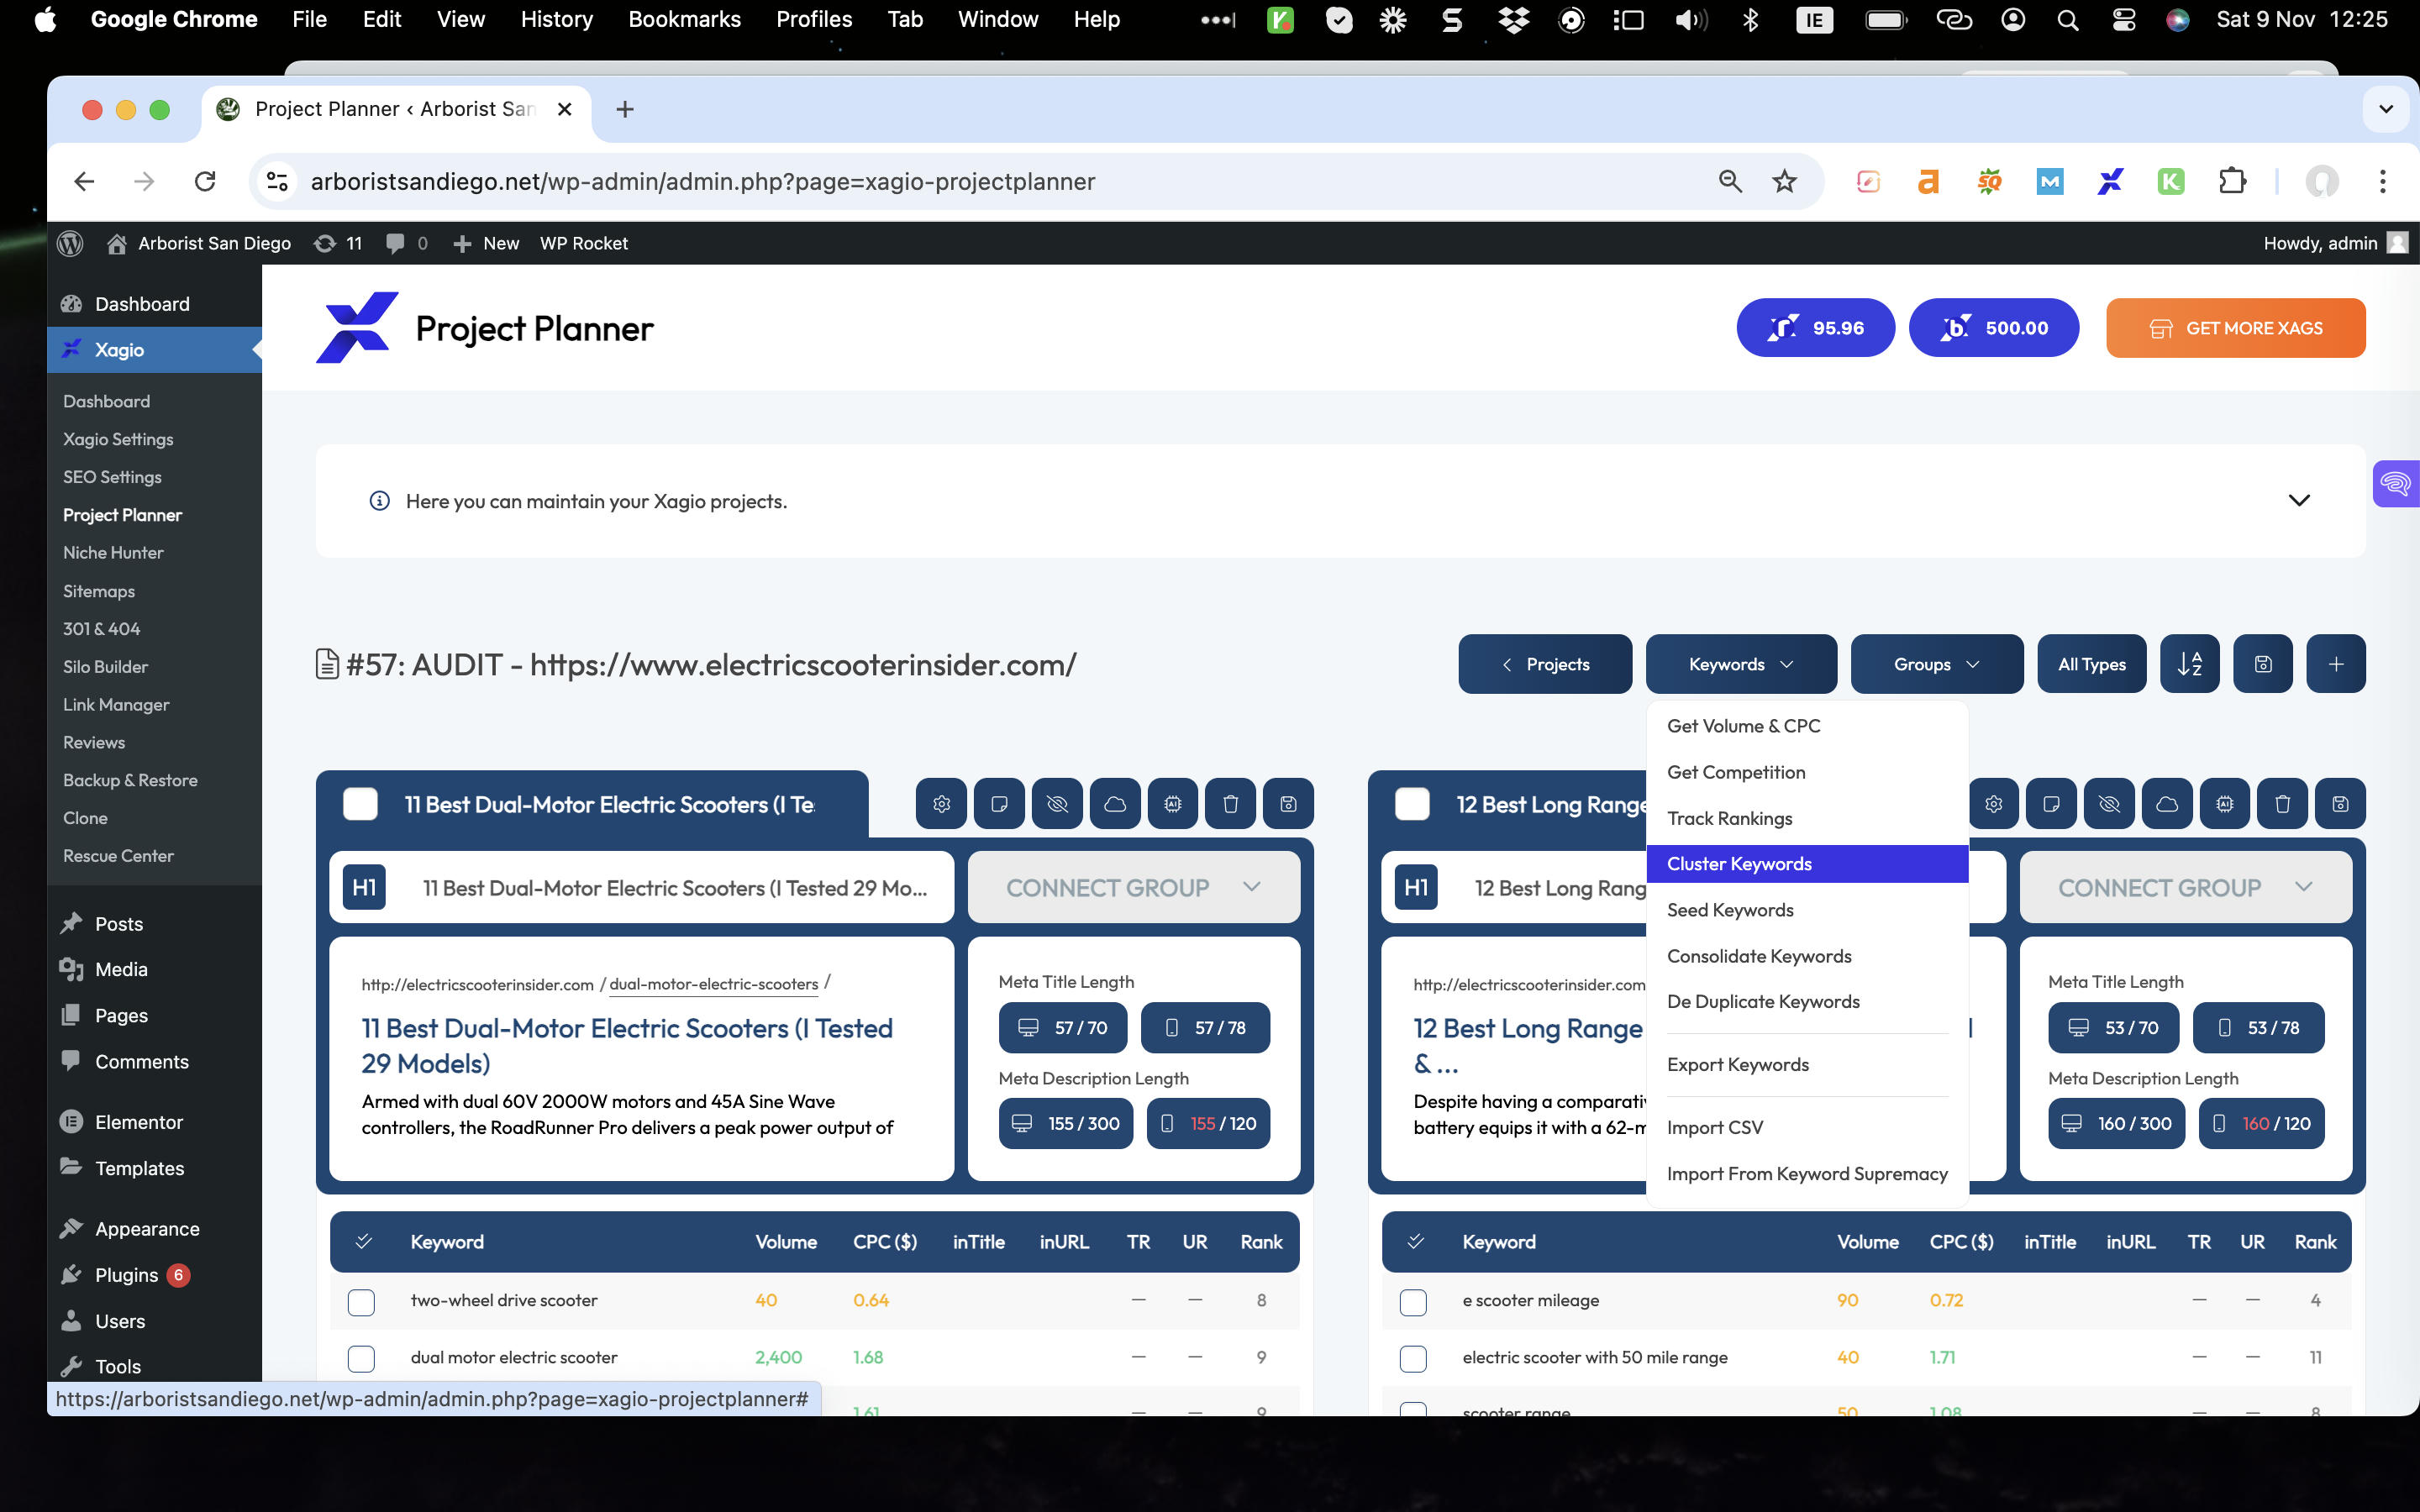Expand the 'Here you can maintain' info panel

[x=2299, y=501]
